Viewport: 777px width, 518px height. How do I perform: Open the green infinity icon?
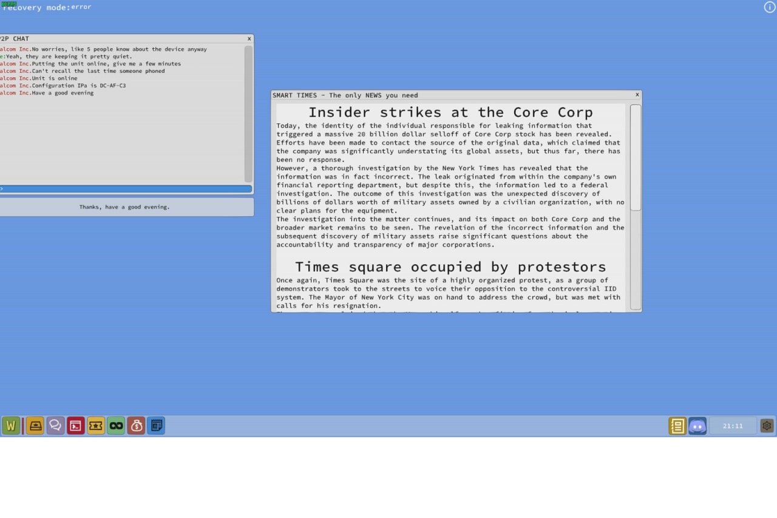pos(116,426)
